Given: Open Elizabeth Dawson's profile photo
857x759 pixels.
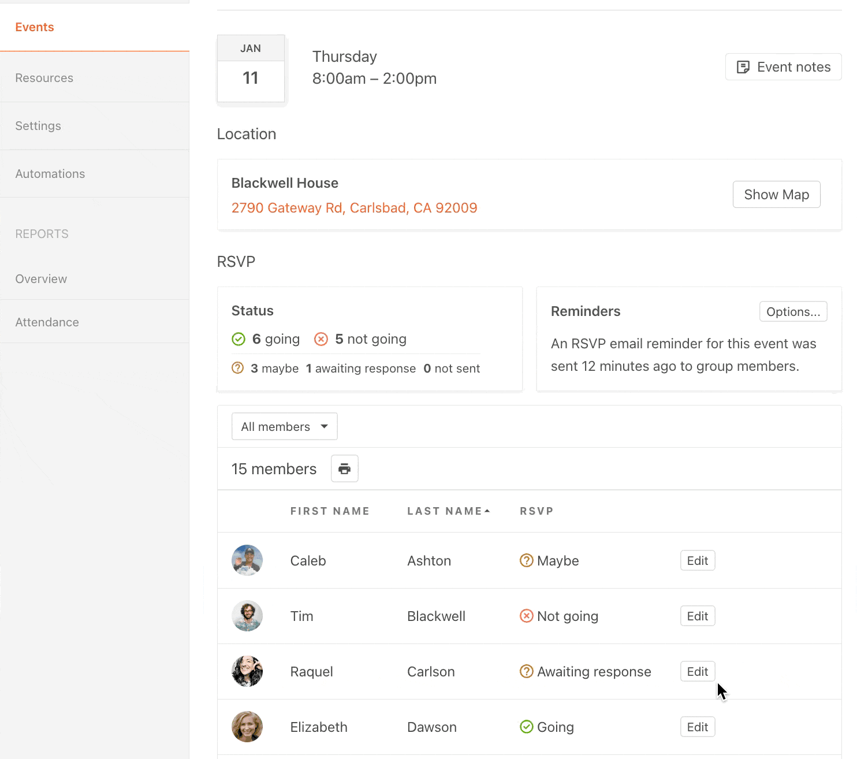Looking at the screenshot, I should (247, 727).
